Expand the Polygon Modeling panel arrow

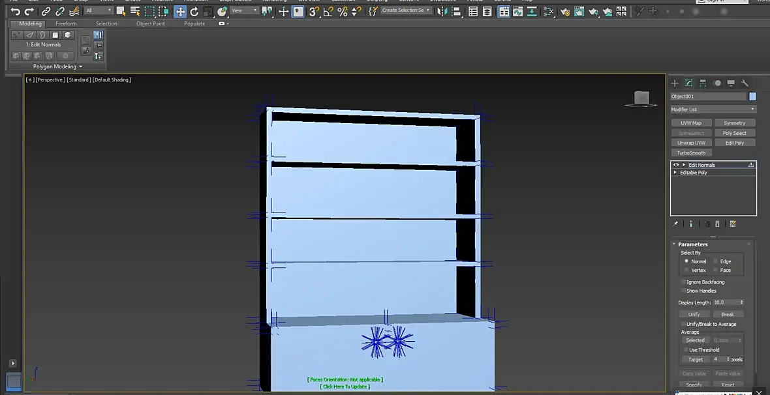point(80,66)
